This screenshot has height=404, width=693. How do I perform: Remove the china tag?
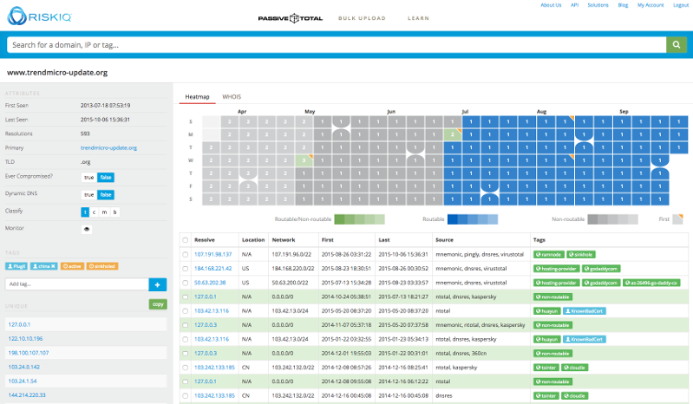pyautogui.click(x=53, y=265)
